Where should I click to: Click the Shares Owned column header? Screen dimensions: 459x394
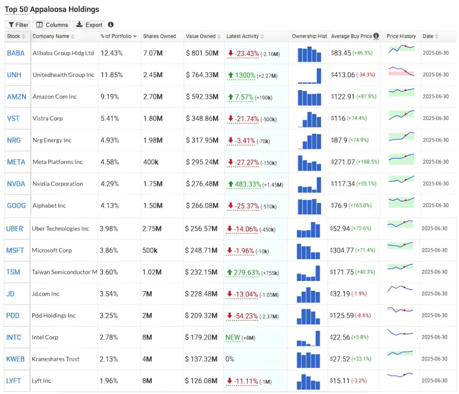click(159, 36)
